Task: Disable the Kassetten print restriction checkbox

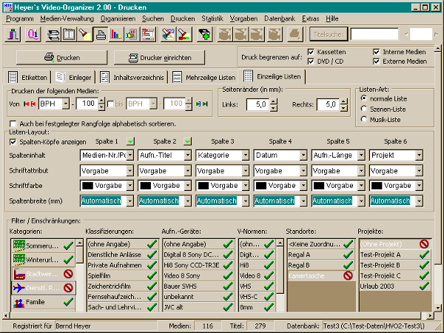Action: (x=312, y=52)
